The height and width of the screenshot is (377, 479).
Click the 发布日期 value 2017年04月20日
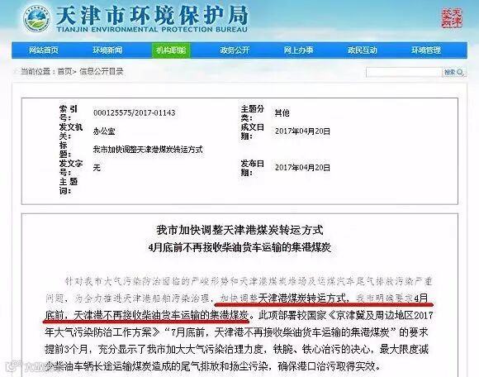[302, 168]
